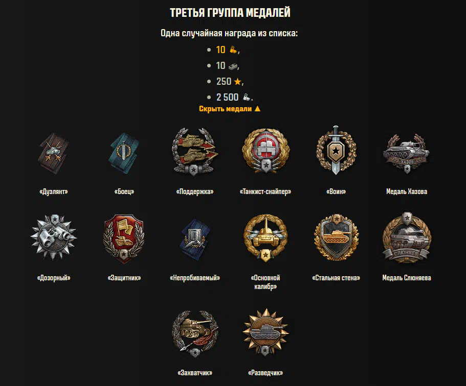Select the «Разведчик» sunburst medal icon
The height and width of the screenshot is (386, 466).
click(265, 332)
